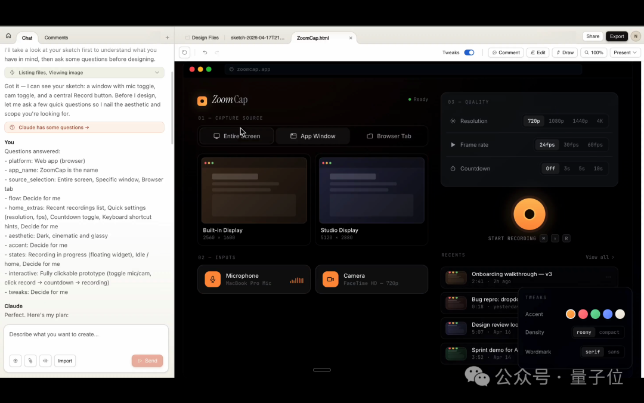Switch Density to compact
The image size is (644, 403).
click(x=609, y=333)
